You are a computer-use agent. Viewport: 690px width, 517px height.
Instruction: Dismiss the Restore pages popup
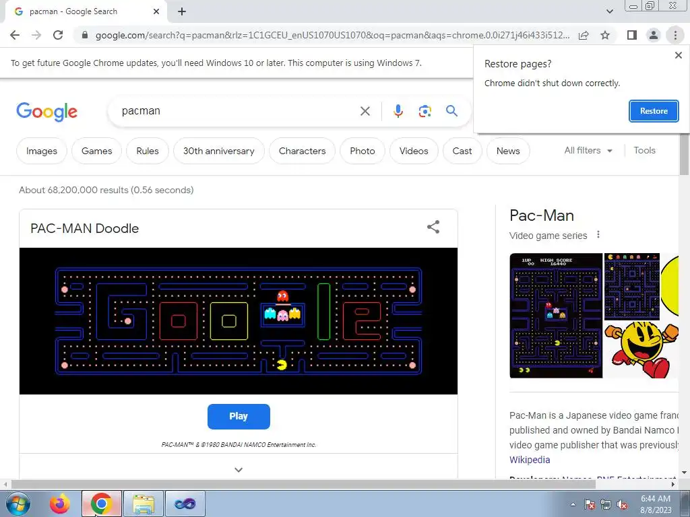coord(678,55)
